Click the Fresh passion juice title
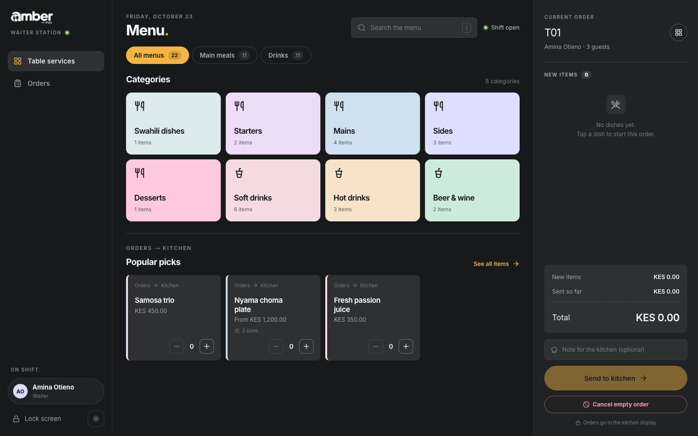This screenshot has width=698, height=436. coord(357,305)
